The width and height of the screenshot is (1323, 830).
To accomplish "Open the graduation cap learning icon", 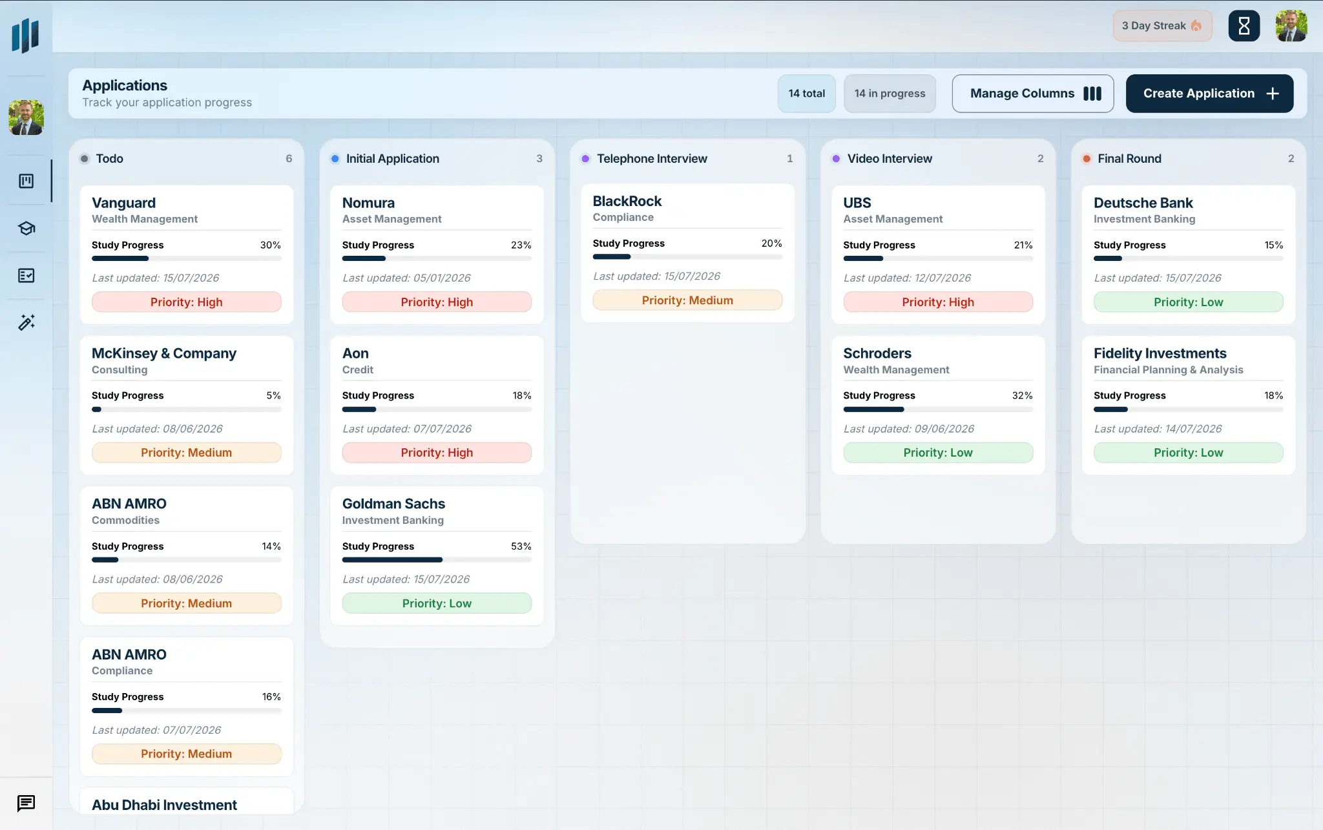I will point(26,228).
